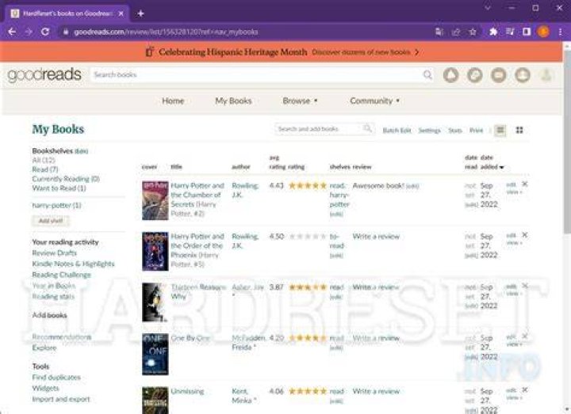The image size is (571, 414).
Task: Remove Chamber of Secrets with its X icon
Action: click(x=525, y=184)
